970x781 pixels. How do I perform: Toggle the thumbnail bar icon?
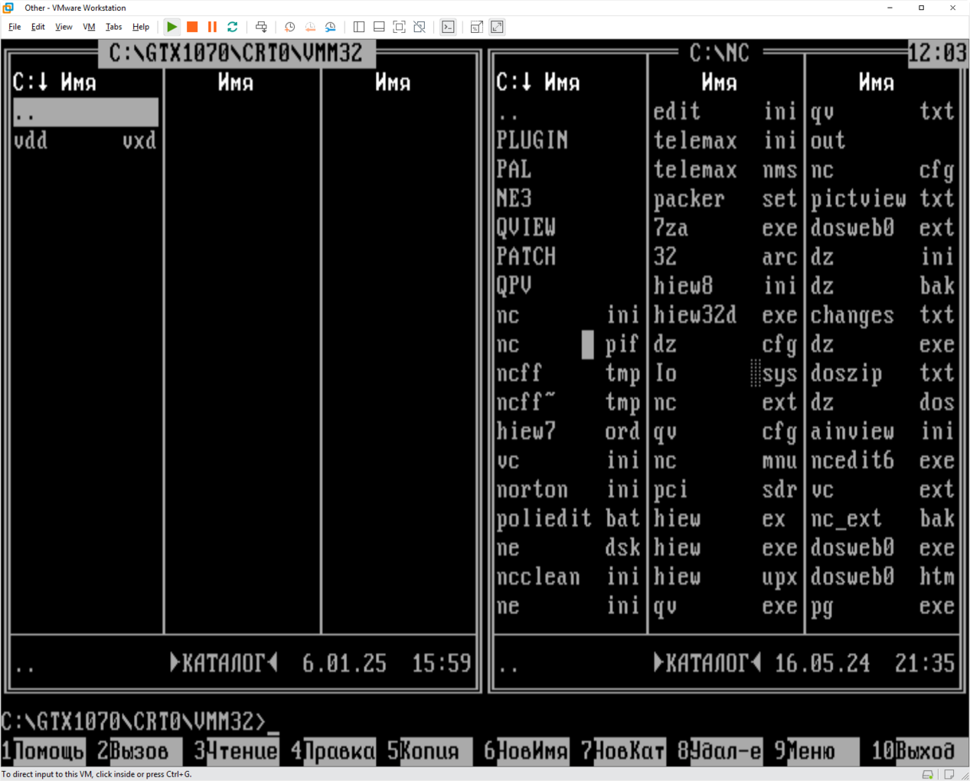(x=379, y=27)
